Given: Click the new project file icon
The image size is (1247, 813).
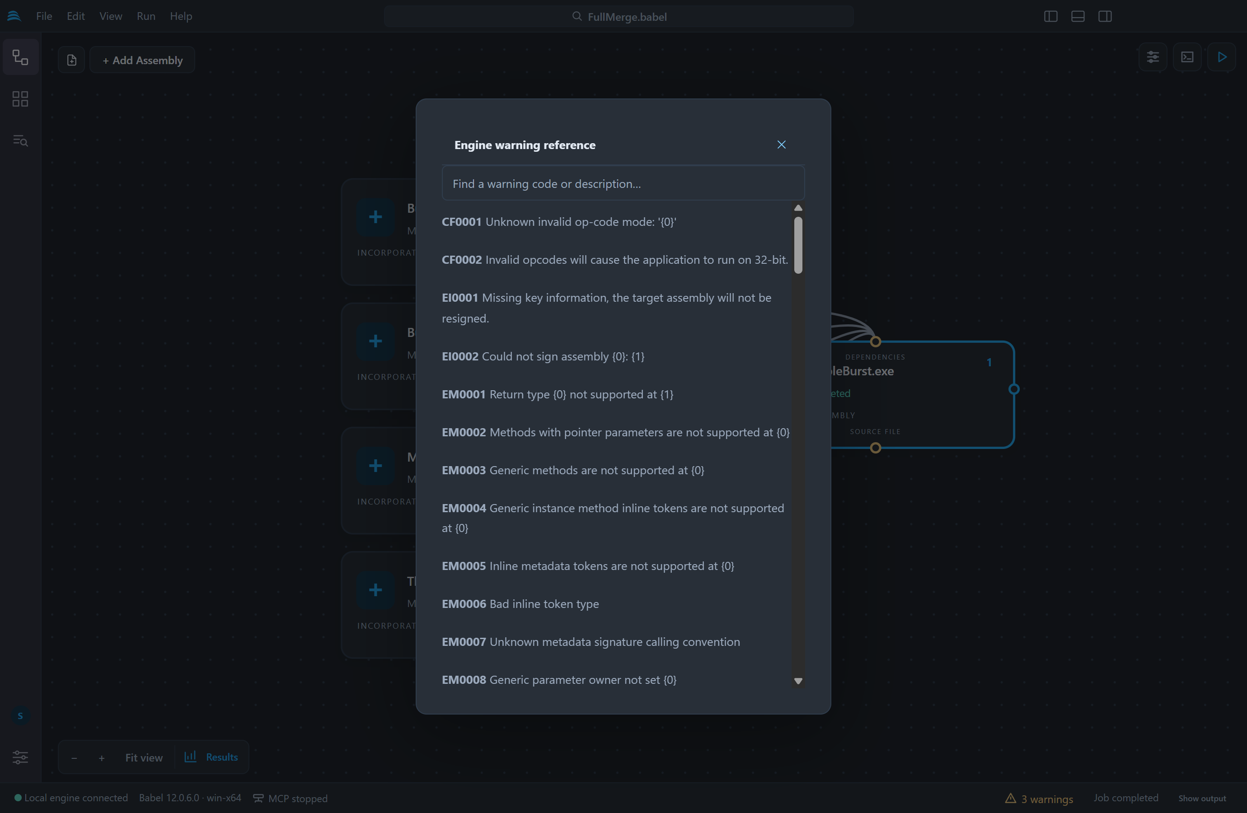Looking at the screenshot, I should pos(72,60).
